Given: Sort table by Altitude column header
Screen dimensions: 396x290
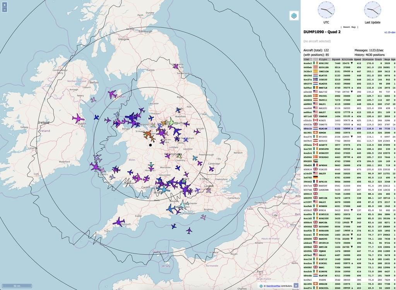Looking at the screenshot, I should 347,59.
